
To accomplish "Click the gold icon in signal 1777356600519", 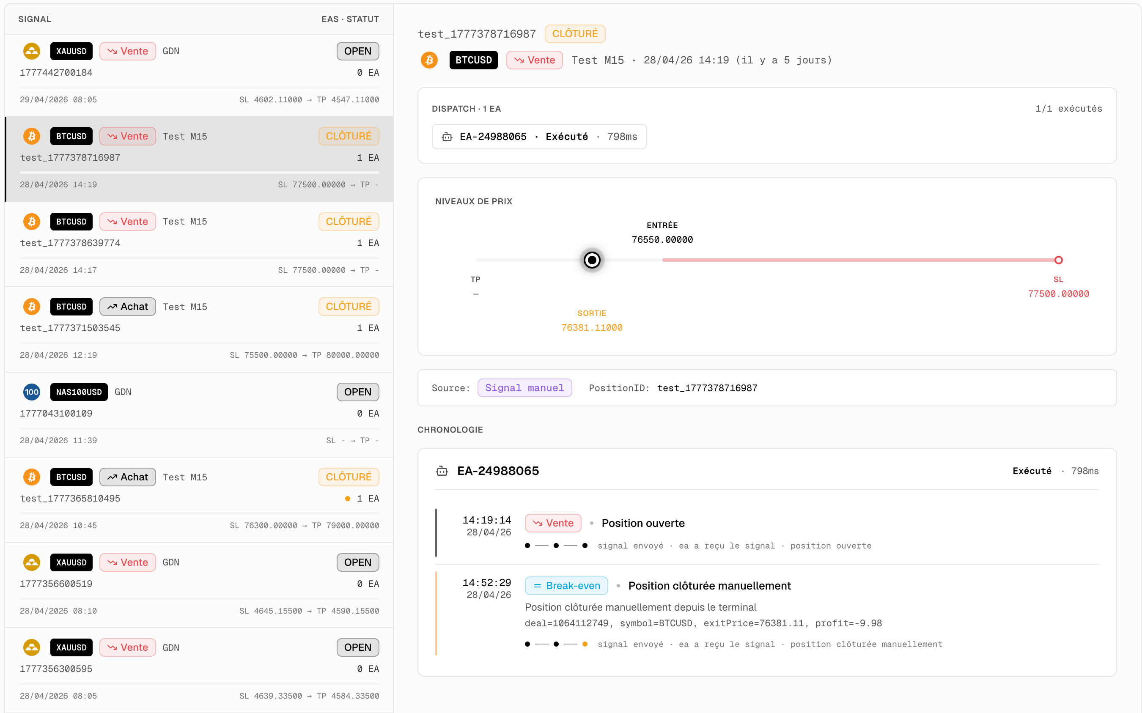I will pos(32,562).
